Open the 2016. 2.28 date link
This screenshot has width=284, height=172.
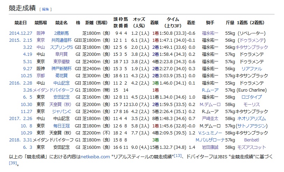coord(21,83)
